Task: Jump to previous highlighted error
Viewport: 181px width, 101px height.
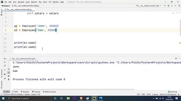Action: point(177,13)
